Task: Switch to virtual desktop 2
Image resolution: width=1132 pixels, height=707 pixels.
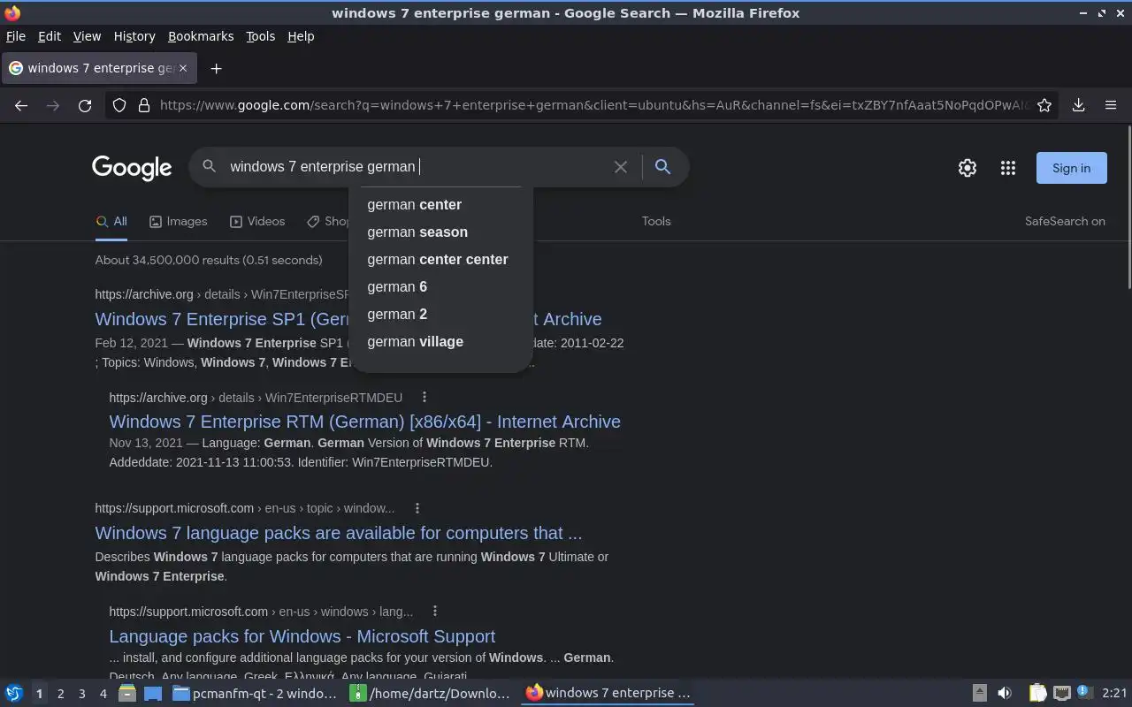Action: click(x=60, y=694)
